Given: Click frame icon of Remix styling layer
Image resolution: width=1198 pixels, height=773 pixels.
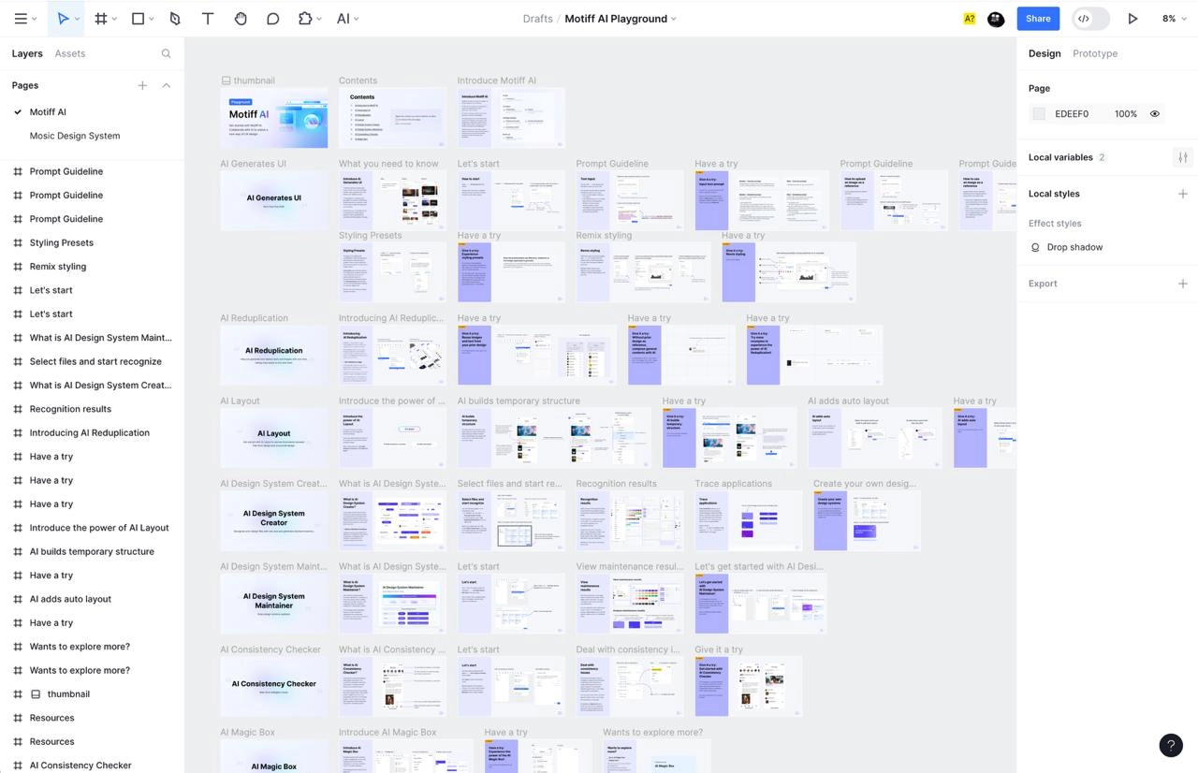Looking at the screenshot, I should (x=17, y=267).
